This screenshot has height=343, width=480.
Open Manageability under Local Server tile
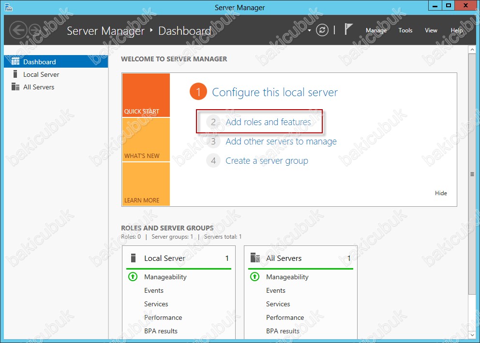pos(165,277)
